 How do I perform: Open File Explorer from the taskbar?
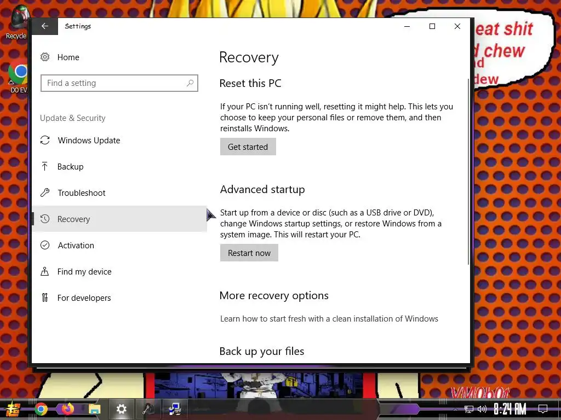pyautogui.click(x=94, y=409)
